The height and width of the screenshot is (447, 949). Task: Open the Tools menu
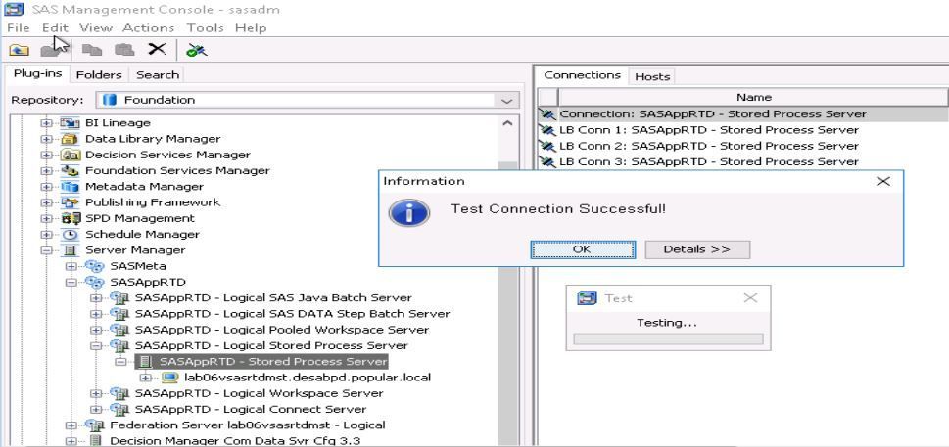205,27
